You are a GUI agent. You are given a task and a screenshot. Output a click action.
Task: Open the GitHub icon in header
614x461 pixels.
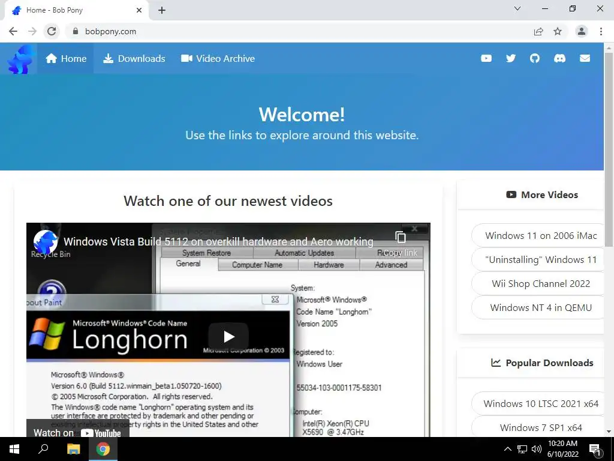point(535,58)
